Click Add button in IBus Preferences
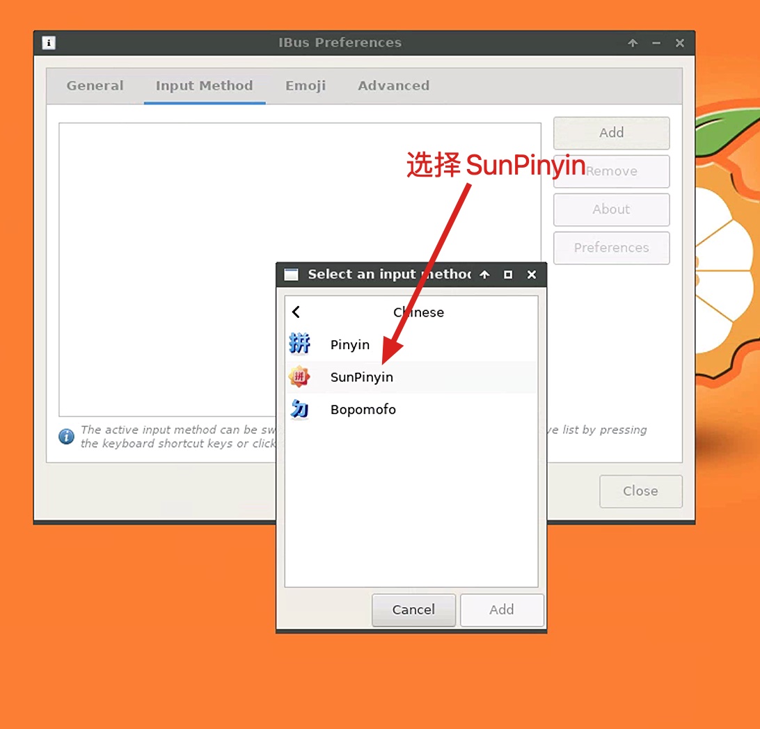Screen dimensions: 760x729 click(611, 133)
